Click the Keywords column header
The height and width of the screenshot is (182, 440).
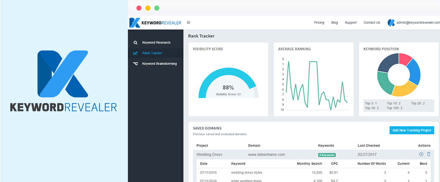coord(326,145)
